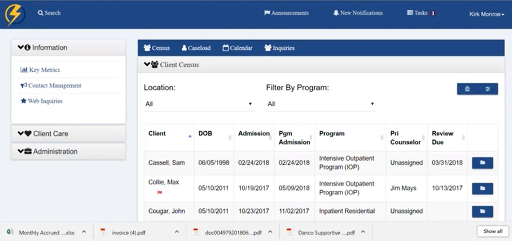The height and width of the screenshot is (241, 512).
Task: Switch to the Caseload tab
Action: pyautogui.click(x=196, y=48)
